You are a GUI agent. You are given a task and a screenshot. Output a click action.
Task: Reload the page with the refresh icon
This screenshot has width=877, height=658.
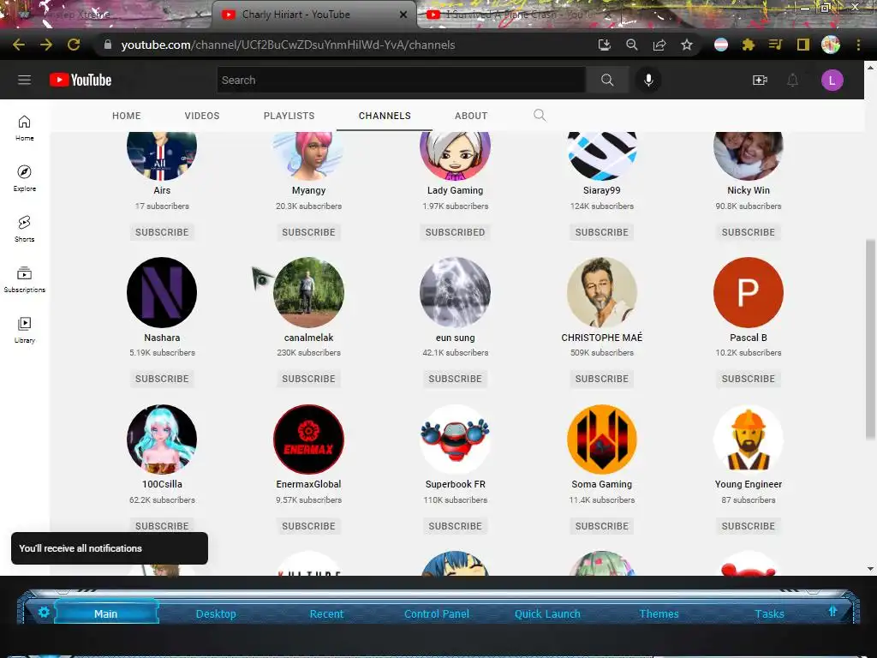[x=74, y=45]
